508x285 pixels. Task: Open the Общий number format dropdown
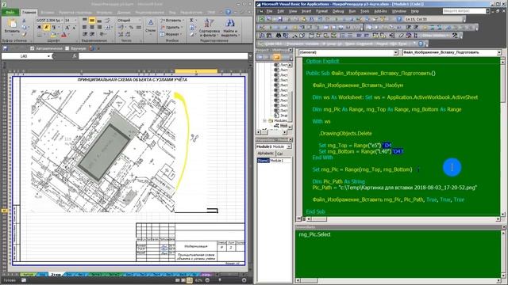140,21
